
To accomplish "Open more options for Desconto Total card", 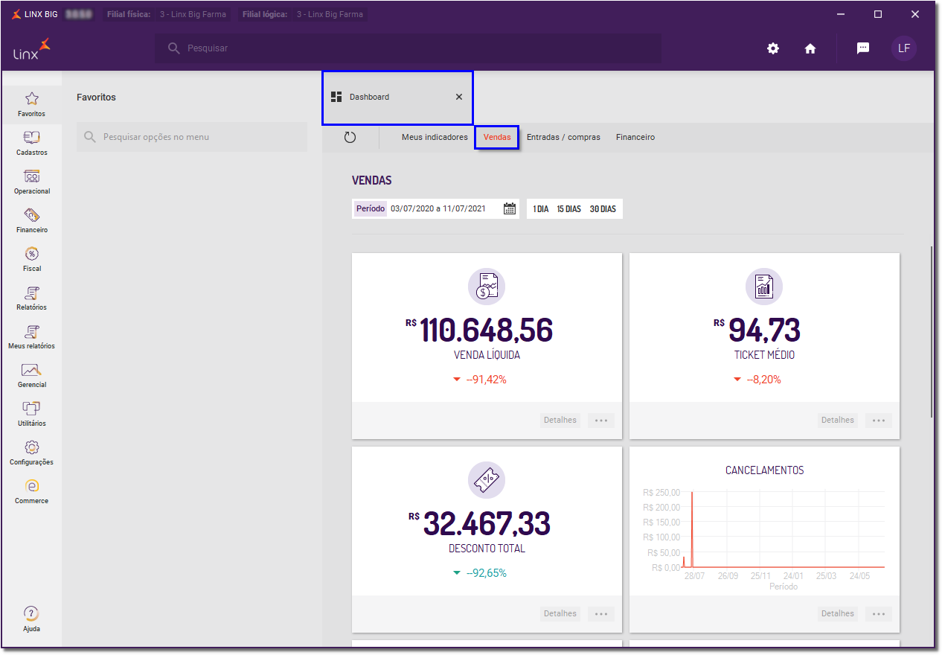I will tap(601, 614).
